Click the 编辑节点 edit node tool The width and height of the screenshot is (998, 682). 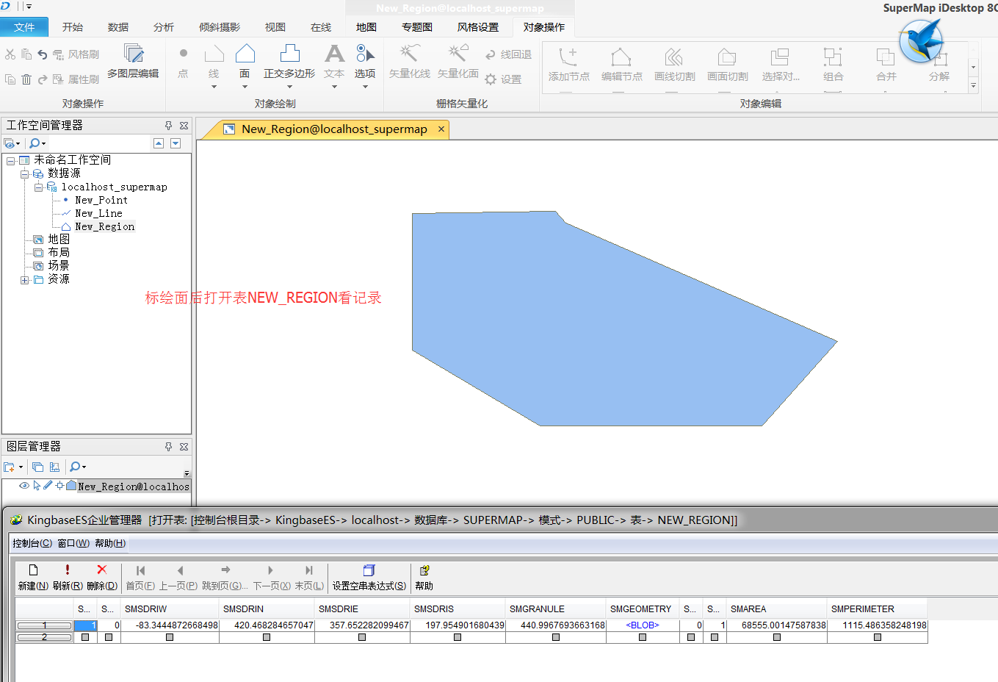[621, 65]
